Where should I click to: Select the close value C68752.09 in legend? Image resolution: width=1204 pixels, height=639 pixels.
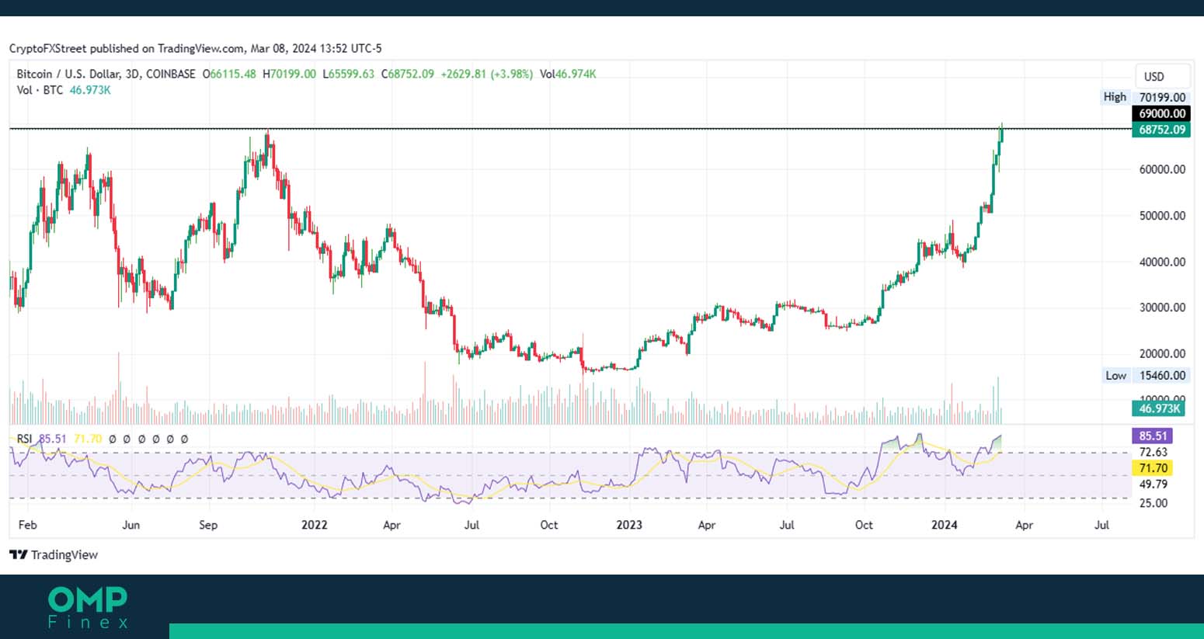(407, 74)
